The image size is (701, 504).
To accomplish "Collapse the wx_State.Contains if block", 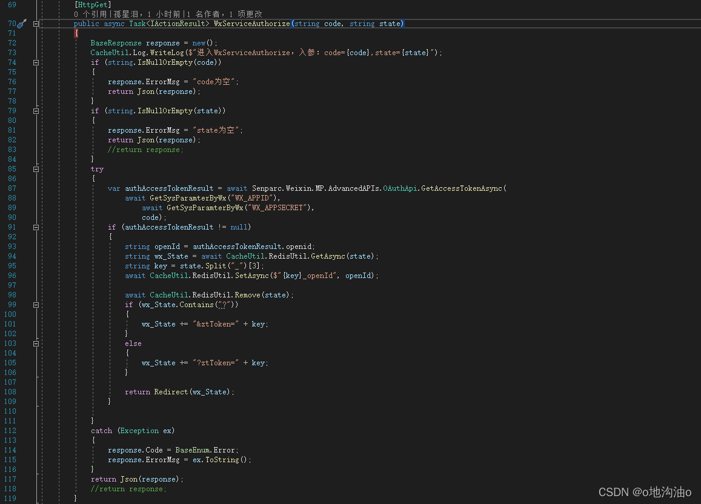I will 36,305.
